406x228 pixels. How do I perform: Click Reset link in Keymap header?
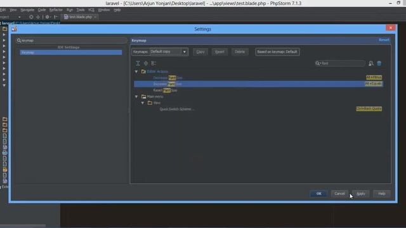pyautogui.click(x=384, y=40)
